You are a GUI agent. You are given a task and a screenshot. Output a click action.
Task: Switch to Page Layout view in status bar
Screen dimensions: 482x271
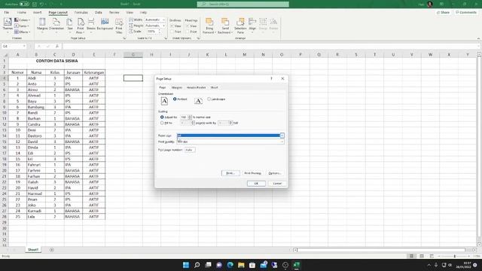[x=422, y=256]
